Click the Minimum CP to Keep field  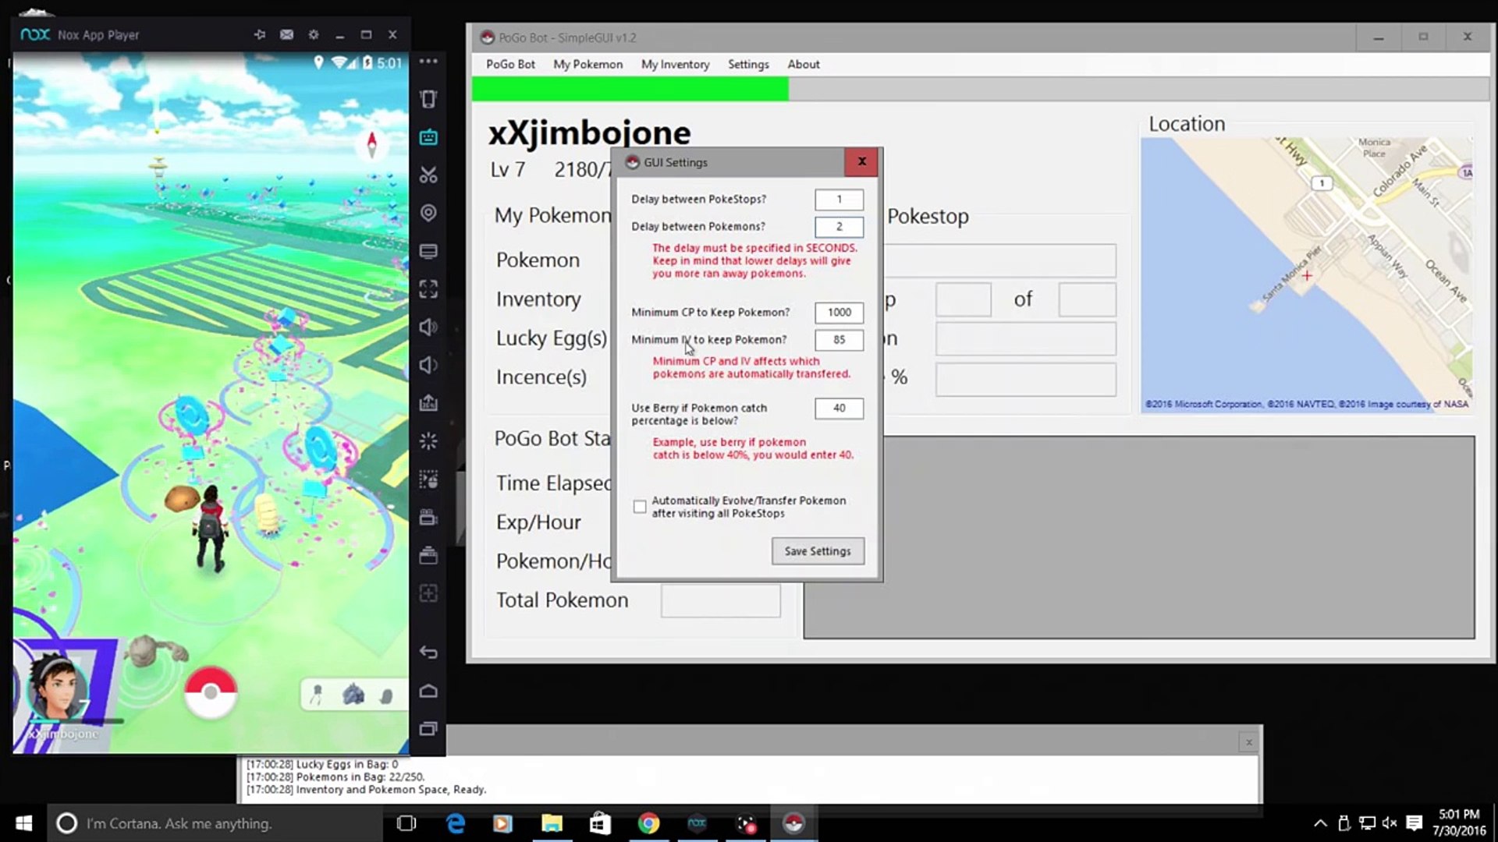(839, 312)
